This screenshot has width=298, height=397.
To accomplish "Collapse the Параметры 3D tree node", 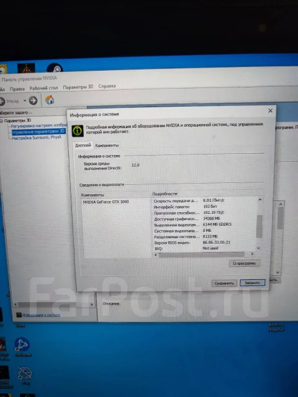I will (x=1, y=121).
